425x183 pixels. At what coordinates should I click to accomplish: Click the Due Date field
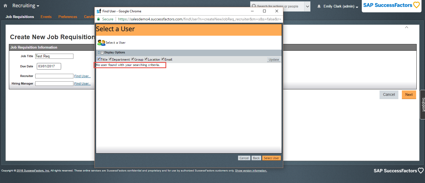point(49,66)
